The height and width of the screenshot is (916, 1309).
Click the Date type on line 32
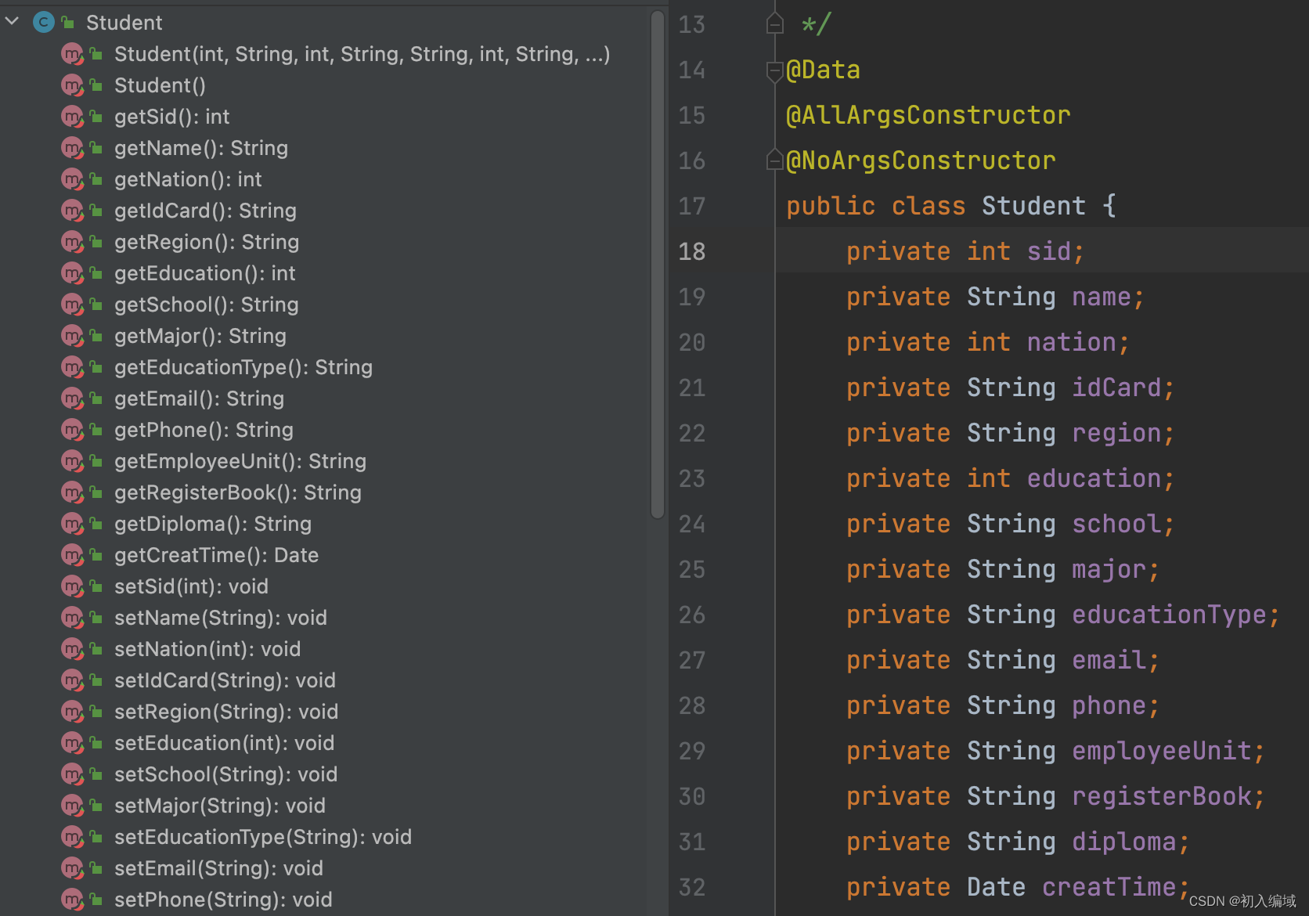pos(996,887)
